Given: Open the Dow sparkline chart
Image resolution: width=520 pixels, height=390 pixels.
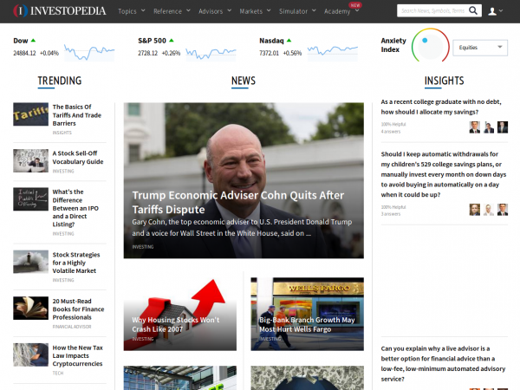Looking at the screenshot, I should coord(89,52).
